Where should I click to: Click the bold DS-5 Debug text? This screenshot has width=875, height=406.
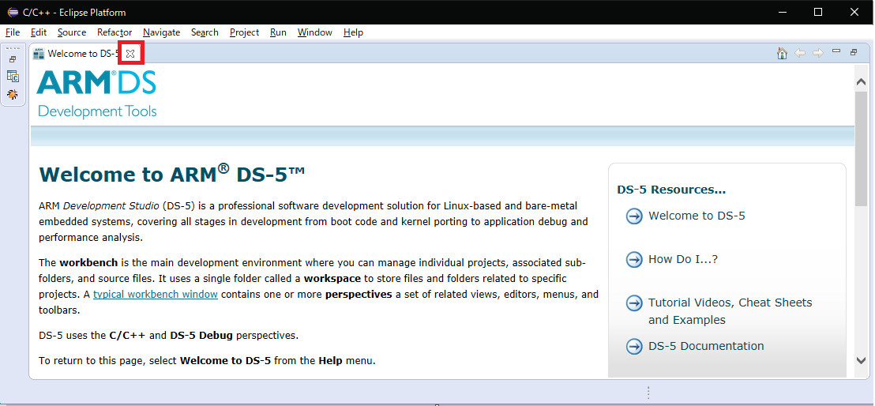(x=202, y=336)
